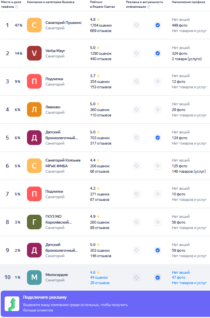Screen dimensions: 210x318
Task: Click the Рейтинг в Яндекс Картах column header
Action: [102, 4]
